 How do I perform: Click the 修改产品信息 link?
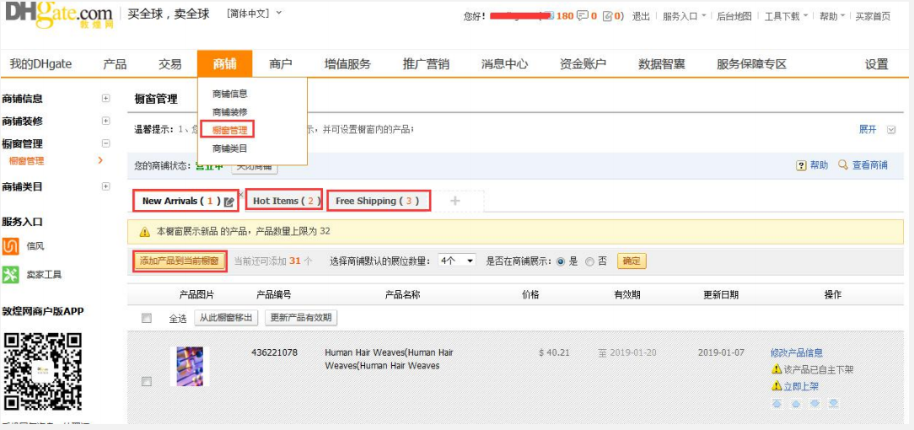pyautogui.click(x=796, y=352)
